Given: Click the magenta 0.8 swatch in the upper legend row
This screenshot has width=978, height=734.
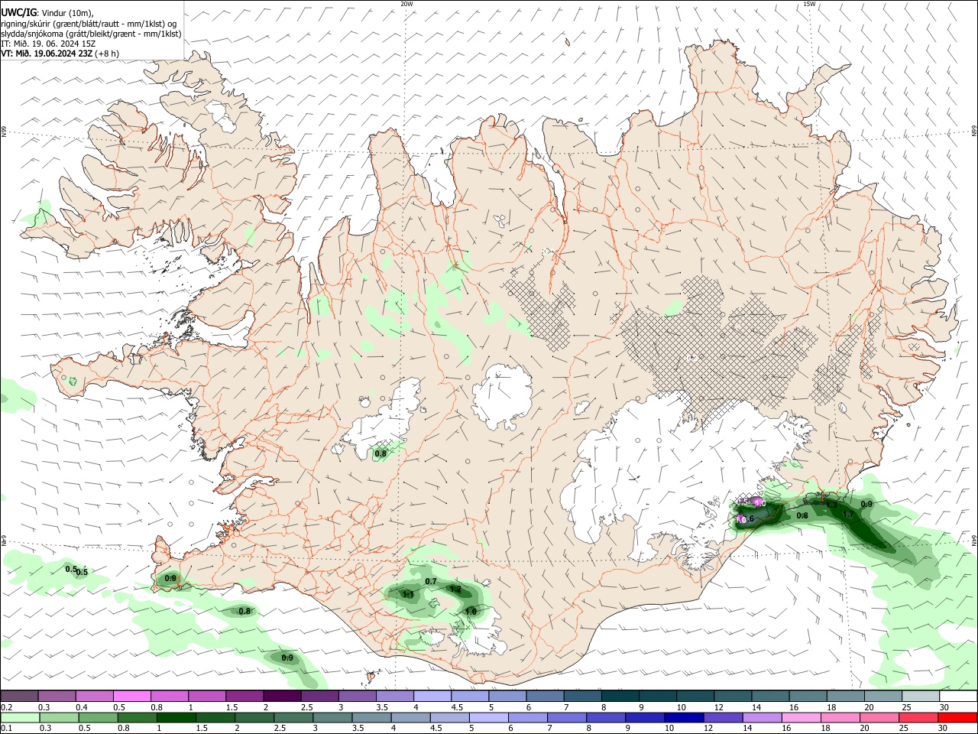Looking at the screenshot, I should [x=169, y=696].
